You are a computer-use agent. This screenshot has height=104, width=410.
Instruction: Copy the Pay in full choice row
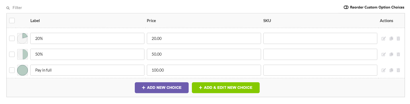[391, 70]
